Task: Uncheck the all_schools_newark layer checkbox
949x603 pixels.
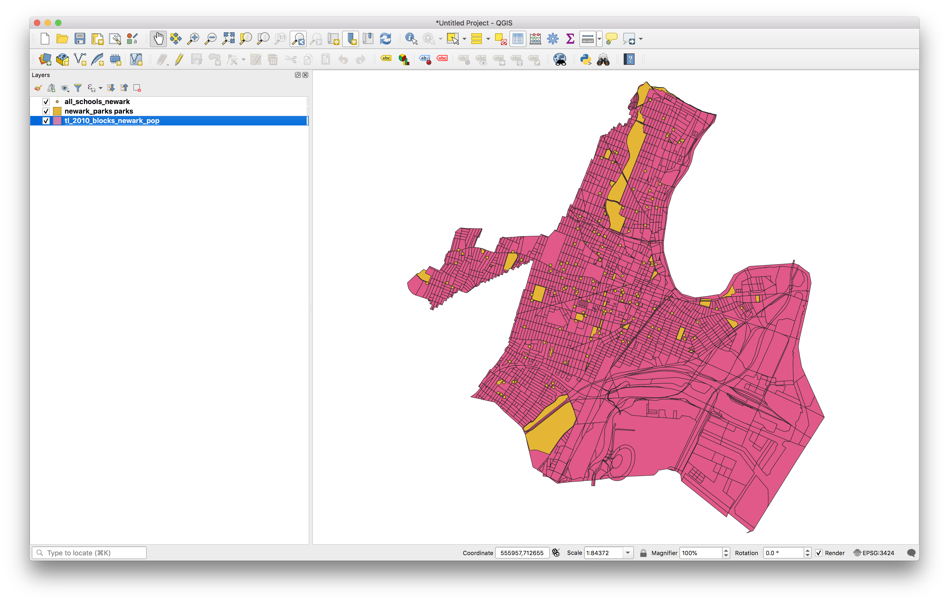Action: click(46, 102)
